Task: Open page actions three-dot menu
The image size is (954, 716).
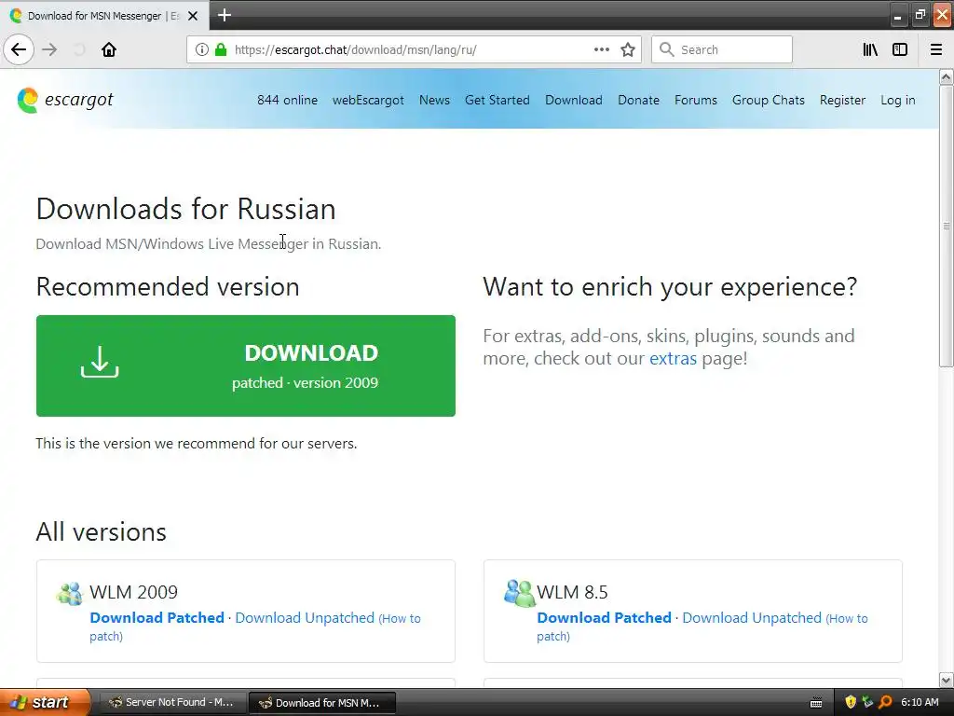Action: [601, 49]
